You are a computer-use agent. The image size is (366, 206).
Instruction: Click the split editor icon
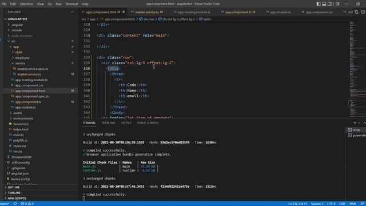pos(363,12)
